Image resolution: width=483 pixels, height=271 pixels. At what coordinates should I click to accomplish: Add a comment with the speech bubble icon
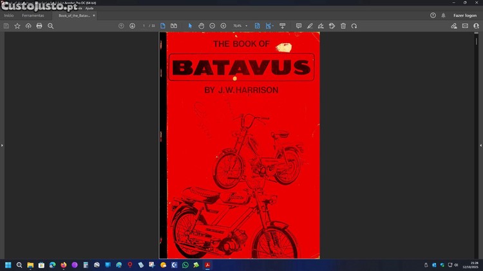299,26
